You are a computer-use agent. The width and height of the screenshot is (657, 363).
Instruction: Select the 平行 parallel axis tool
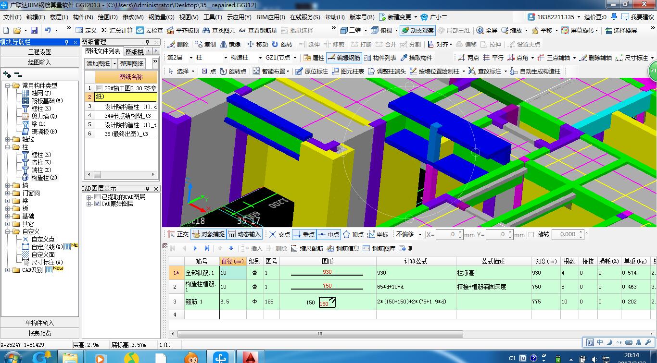[493, 58]
